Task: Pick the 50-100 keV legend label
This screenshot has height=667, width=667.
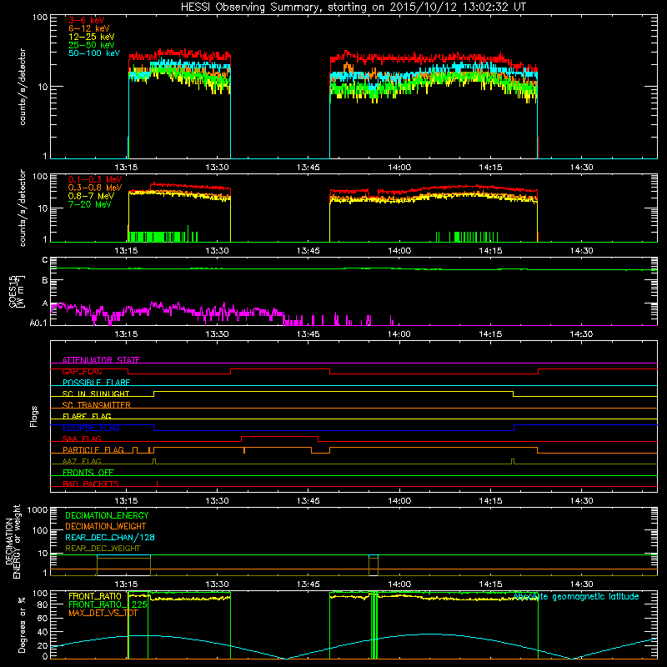Action: click(x=94, y=53)
